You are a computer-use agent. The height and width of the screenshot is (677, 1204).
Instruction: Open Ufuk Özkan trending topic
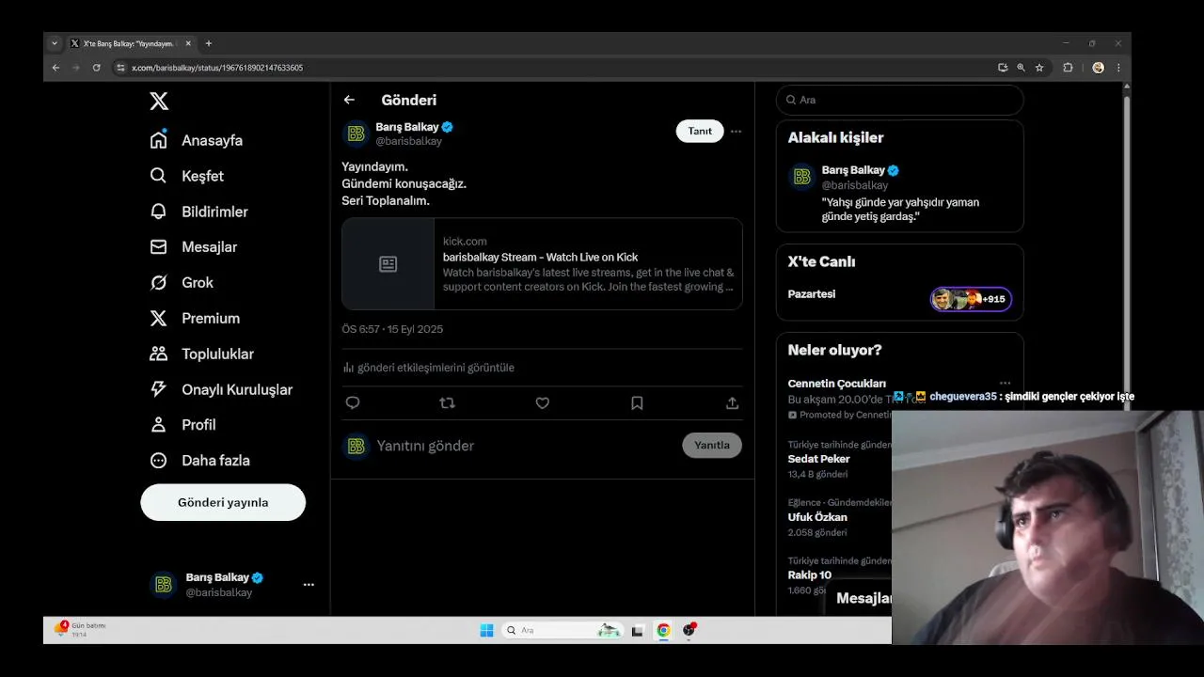coord(817,517)
